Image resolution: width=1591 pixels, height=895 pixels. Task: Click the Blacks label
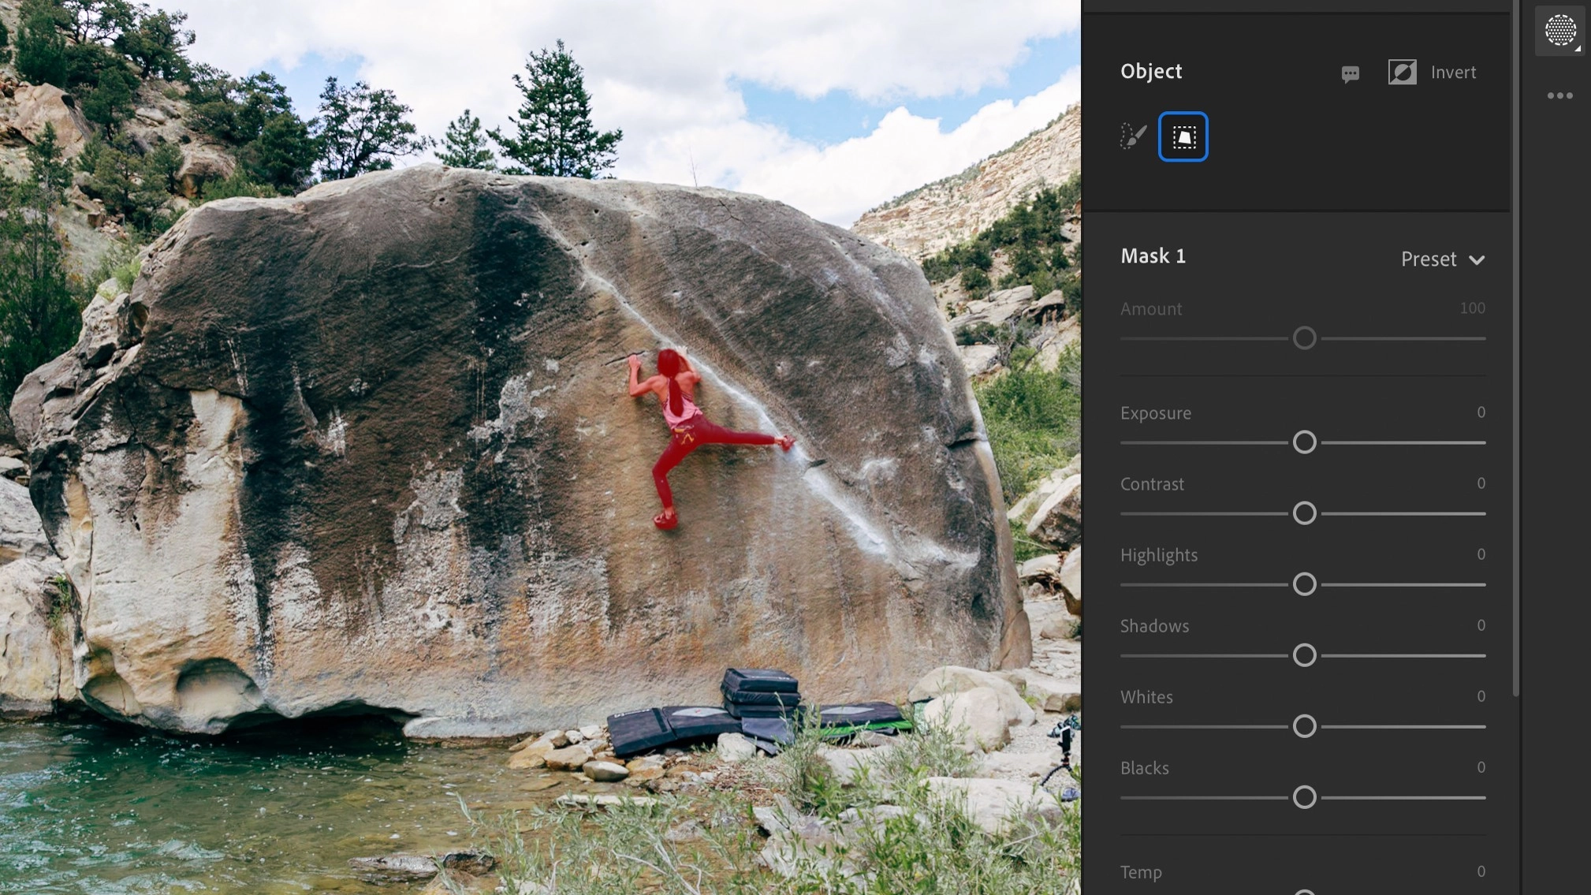coord(1145,768)
